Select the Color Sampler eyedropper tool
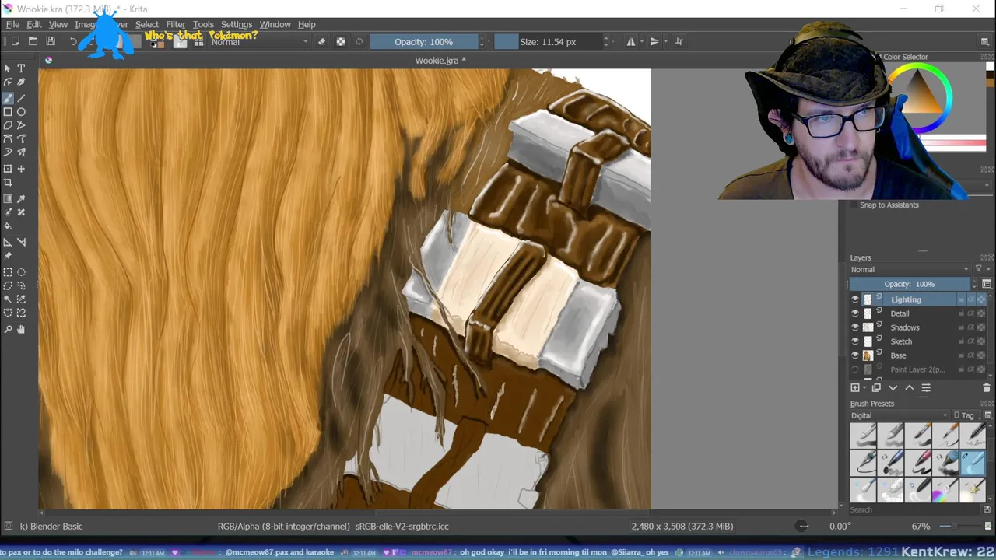Viewport: 996px width, 560px height. [x=21, y=199]
